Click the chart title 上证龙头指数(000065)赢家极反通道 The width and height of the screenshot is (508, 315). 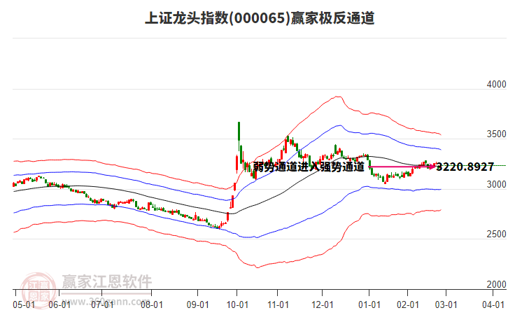[260, 17]
